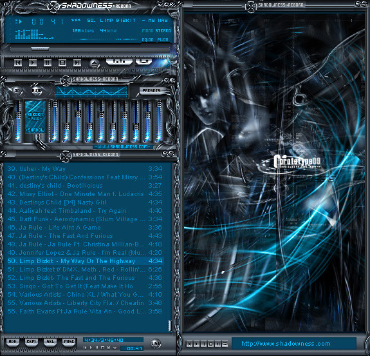This screenshot has width=370, height=356.
Task: Enable the equalizer AUTO button
Action: (x=36, y=90)
